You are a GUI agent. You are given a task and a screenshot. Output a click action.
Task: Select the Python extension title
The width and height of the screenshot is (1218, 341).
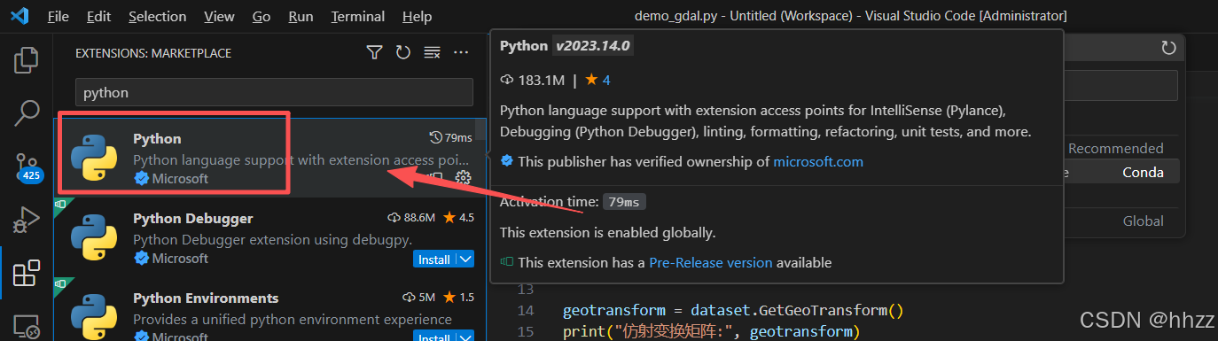point(157,138)
